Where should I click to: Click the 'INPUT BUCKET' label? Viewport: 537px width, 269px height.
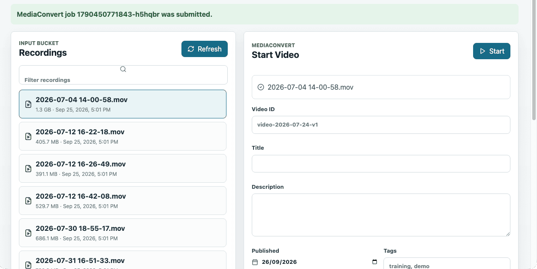[x=39, y=43]
